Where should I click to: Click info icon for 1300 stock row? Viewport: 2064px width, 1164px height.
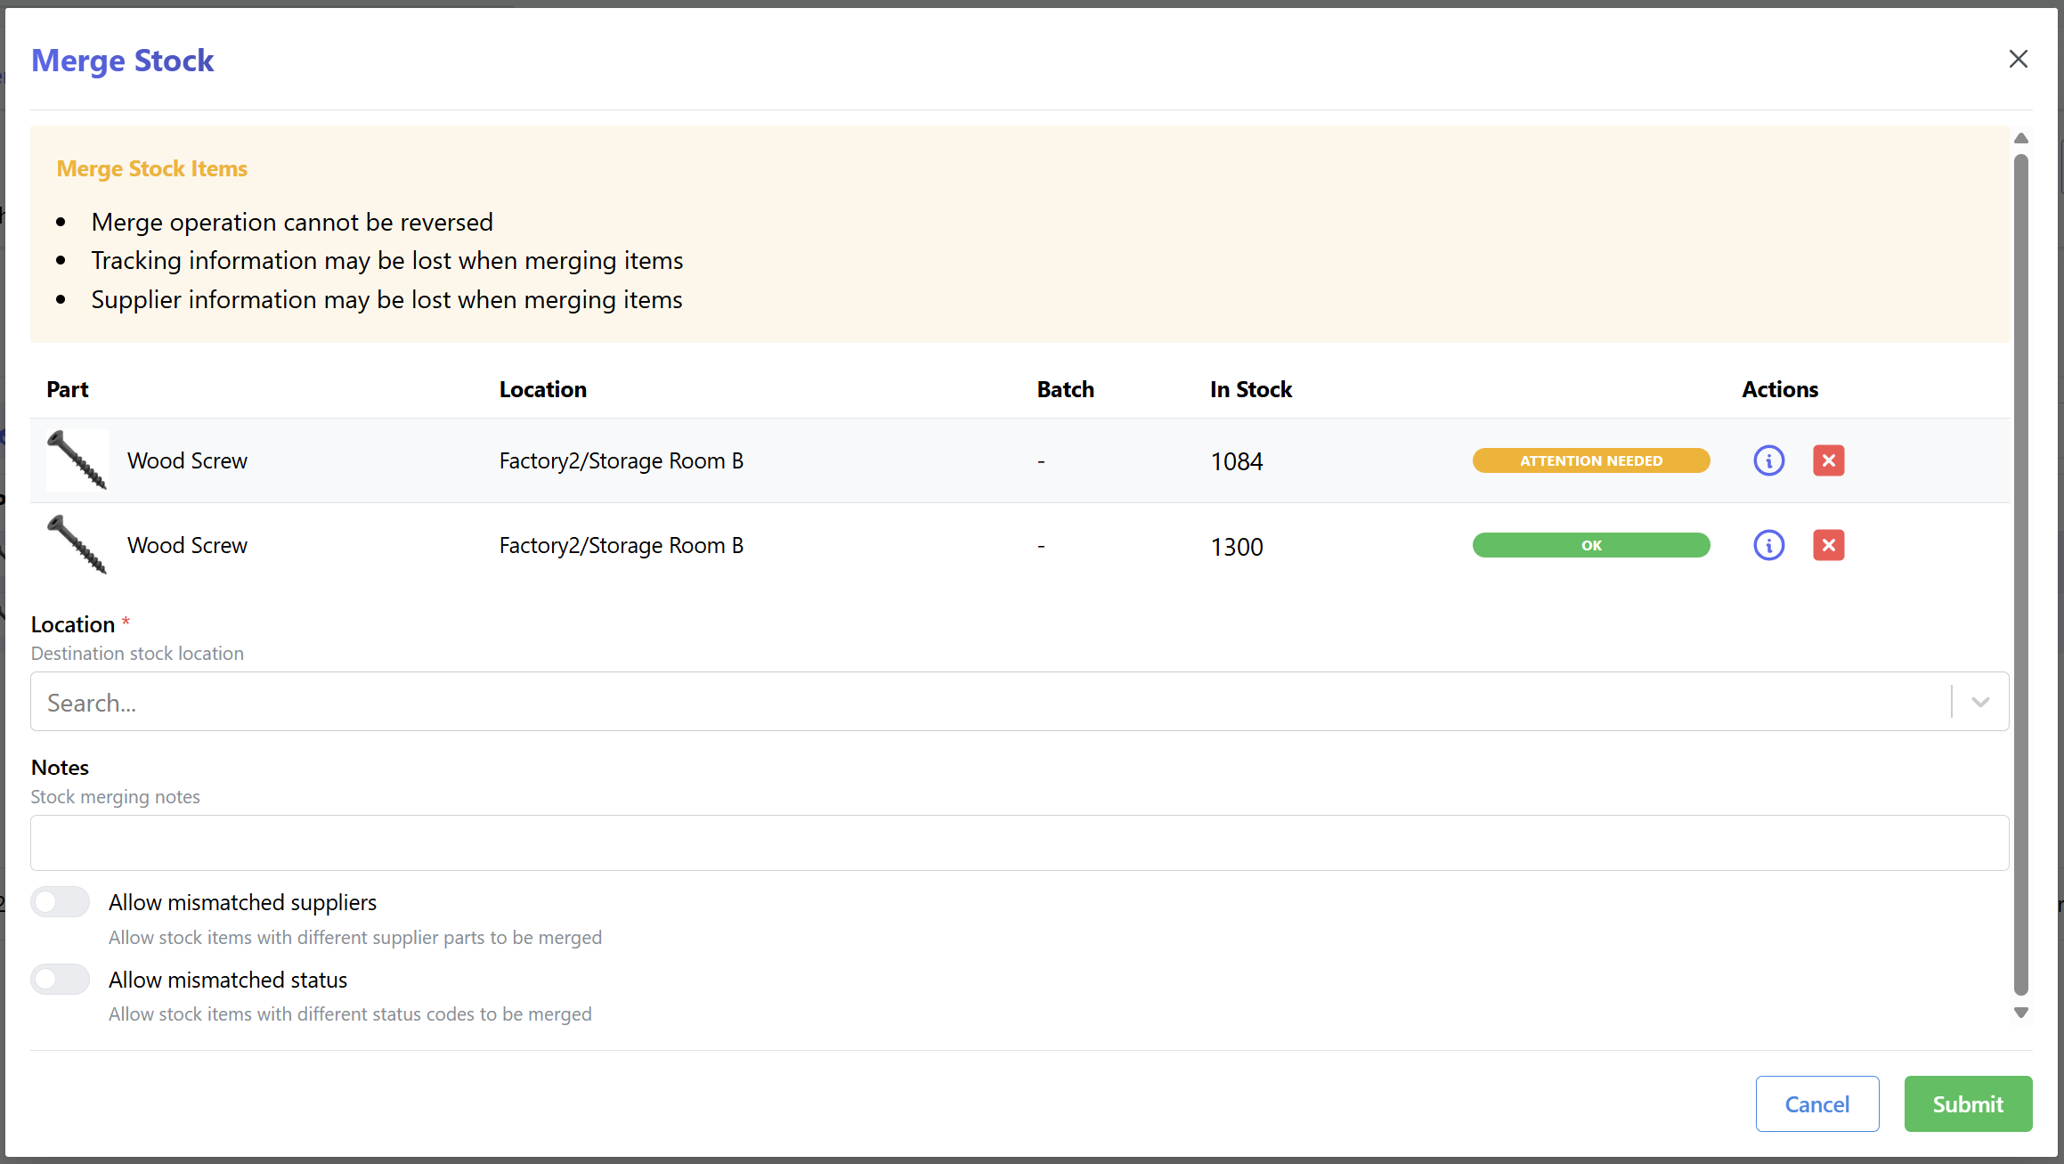tap(1768, 545)
